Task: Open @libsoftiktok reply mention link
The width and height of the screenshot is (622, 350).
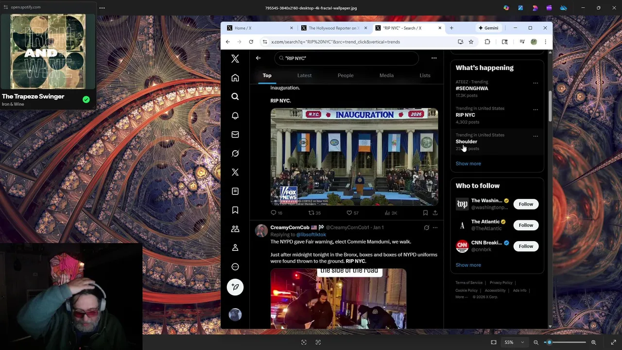Action: [311, 235]
